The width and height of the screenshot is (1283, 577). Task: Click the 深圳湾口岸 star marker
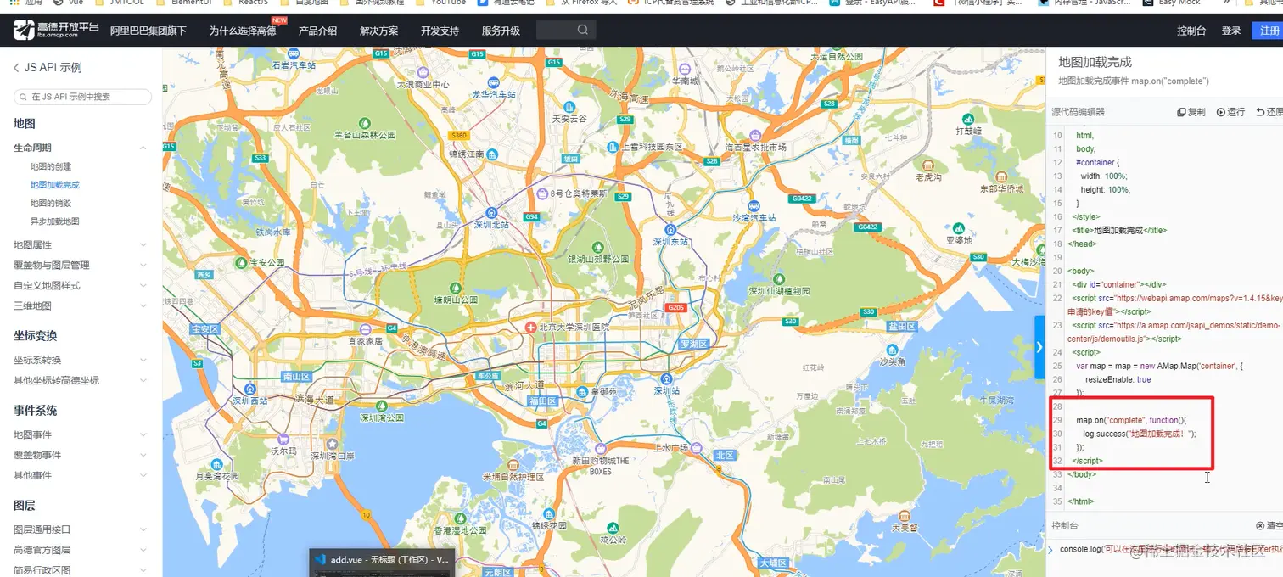click(x=333, y=444)
